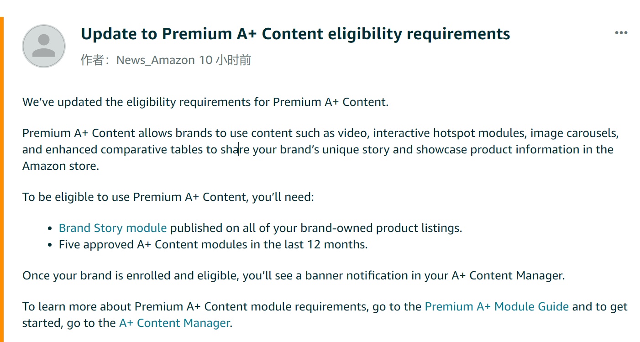Click the '作者:' author label
The width and height of the screenshot is (640, 342).
coord(98,60)
